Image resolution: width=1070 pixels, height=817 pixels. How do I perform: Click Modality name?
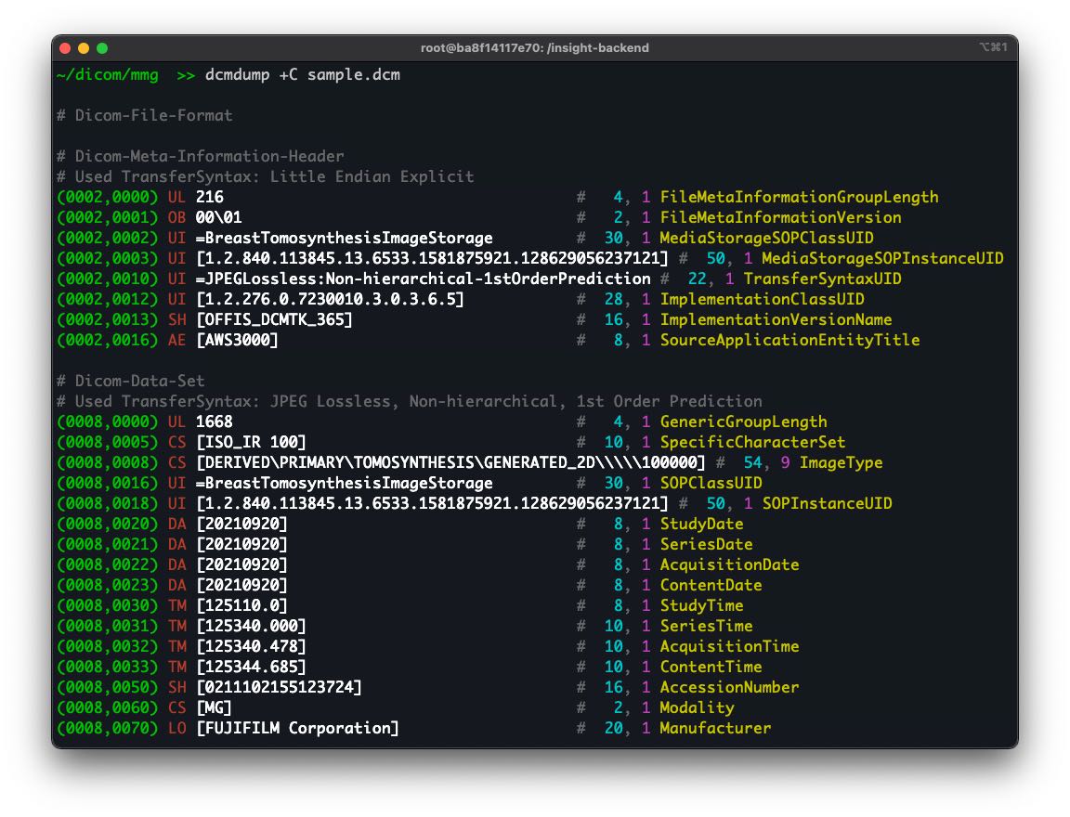pos(697,708)
